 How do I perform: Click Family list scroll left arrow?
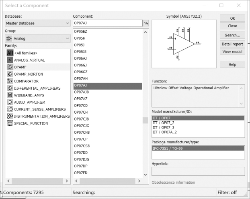click(x=8, y=181)
